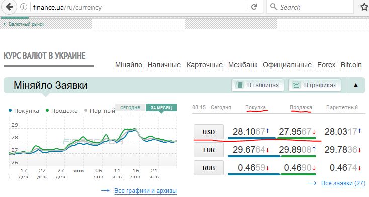Switch to the Міняйло section
Screen dimensions: 369x197
click(129, 65)
